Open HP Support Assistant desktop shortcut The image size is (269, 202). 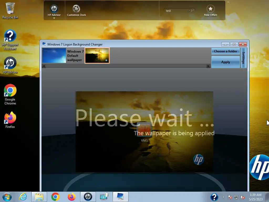10,40
